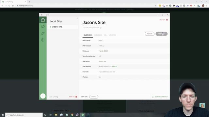Image resolution: width=209 pixels, height=117 pixels.
Task: Open the help question-mark icon in Local sidebar
Action: point(43,40)
